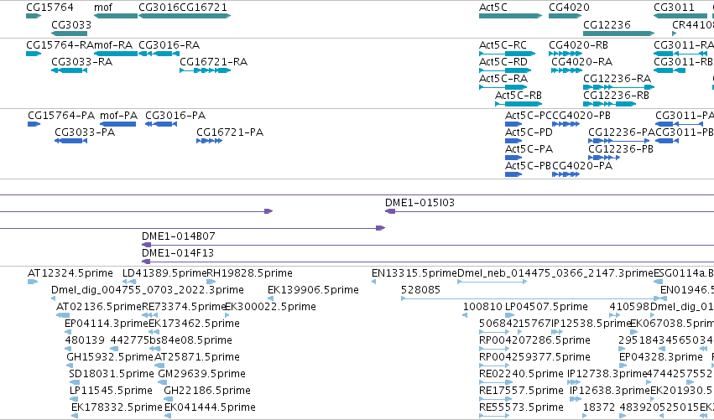Select EST GM29639.5prime
This screenshot has width=714, height=420.
[201, 375]
